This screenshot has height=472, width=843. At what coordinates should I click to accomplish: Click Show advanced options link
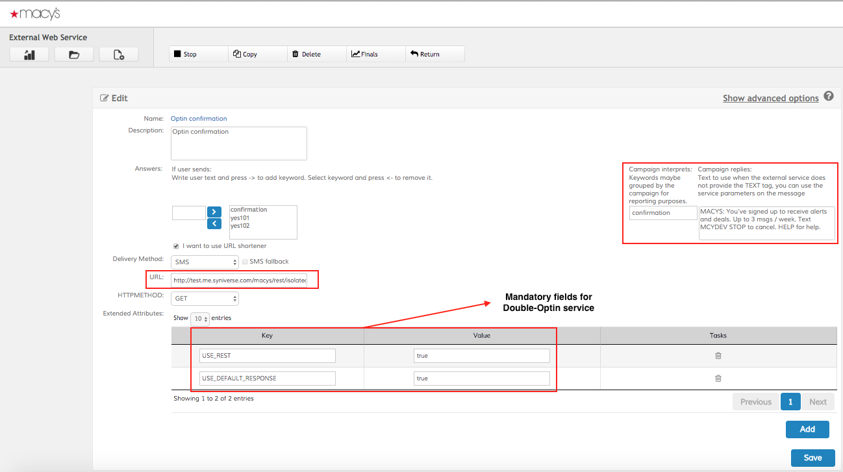[770, 98]
